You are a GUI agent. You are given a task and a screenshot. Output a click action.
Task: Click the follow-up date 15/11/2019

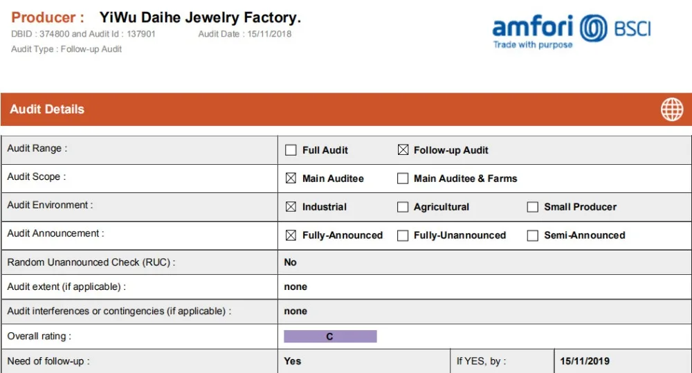[585, 361]
